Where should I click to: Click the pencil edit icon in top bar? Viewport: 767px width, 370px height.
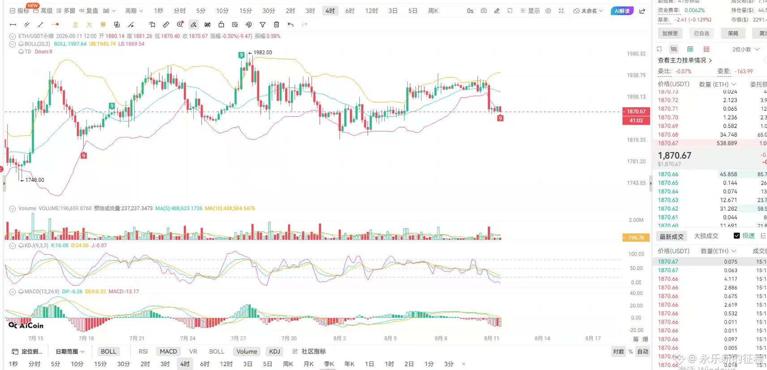click(x=497, y=11)
